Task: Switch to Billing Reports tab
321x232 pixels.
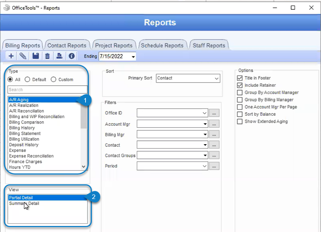Action: (22, 45)
